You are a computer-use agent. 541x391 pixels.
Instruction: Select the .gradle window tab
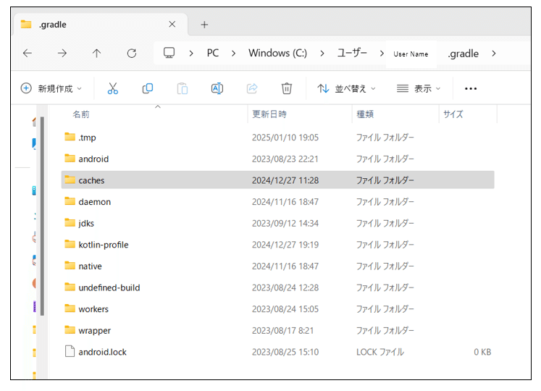click(100, 25)
